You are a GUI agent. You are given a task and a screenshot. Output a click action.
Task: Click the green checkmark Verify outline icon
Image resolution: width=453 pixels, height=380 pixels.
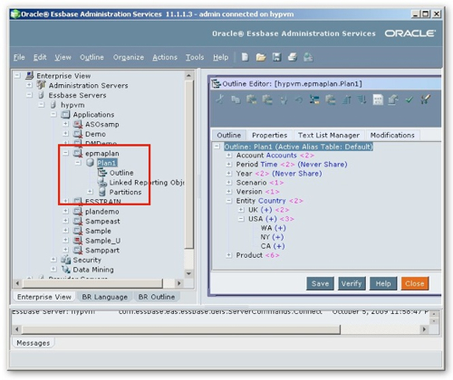[410, 100]
